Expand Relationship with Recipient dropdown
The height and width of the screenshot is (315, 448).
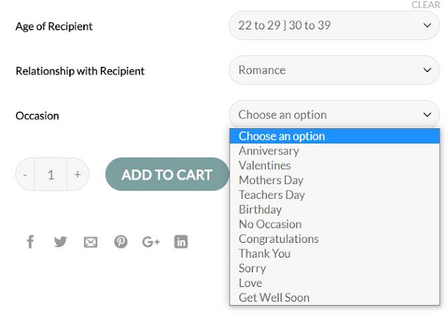point(334,70)
